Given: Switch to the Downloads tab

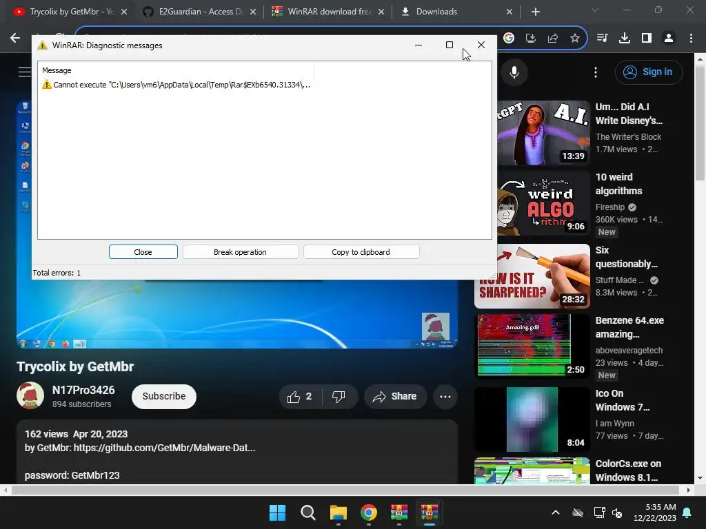Looking at the screenshot, I should pyautogui.click(x=436, y=12).
